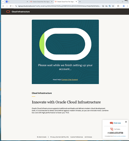
Task: Open the browser extensions puzzle icon
Action: pos(118,6)
